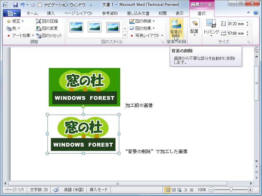Click the トリミング crop tool
Image resolution: width=262 pixels, height=196 pixels.
pos(211,28)
